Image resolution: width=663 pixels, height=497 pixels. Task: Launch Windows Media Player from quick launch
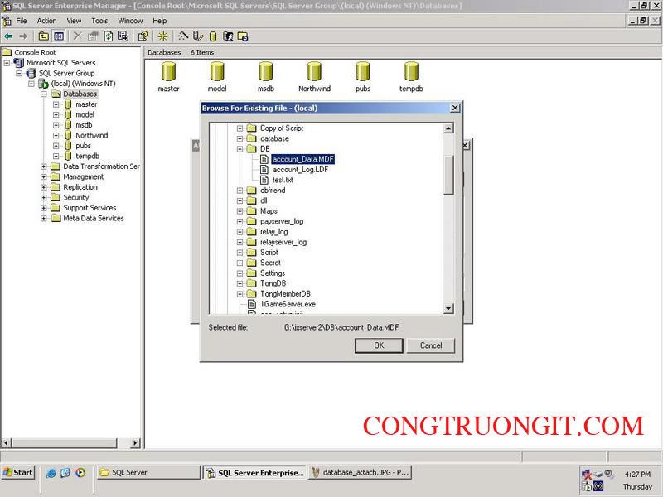80,473
